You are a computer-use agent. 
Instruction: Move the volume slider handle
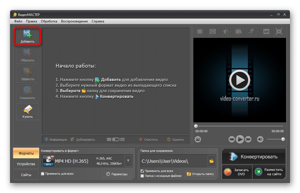coord(283,139)
